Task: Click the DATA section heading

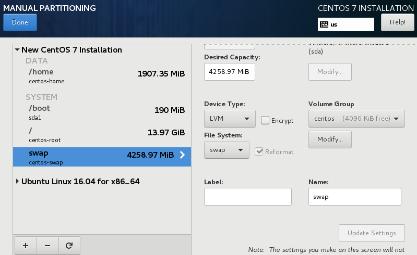Action: pyautogui.click(x=37, y=61)
